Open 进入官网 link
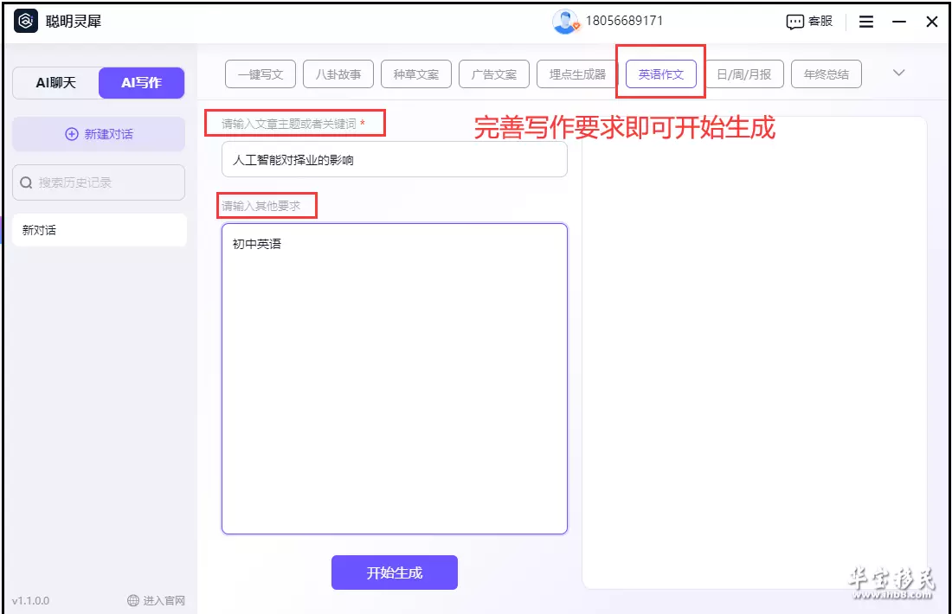 pos(156,601)
